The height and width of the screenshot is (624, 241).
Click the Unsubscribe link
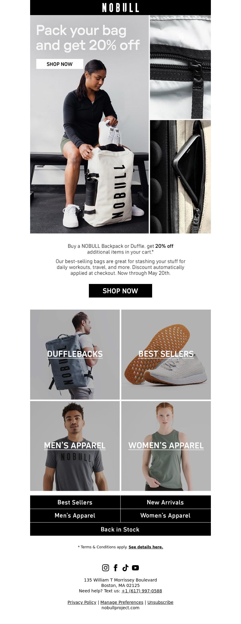click(160, 602)
